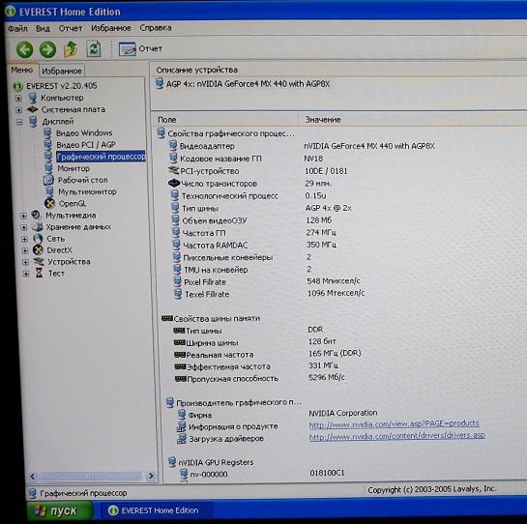Collapse the Дисплей tree node
The width and height of the screenshot is (527, 524).
19,122
